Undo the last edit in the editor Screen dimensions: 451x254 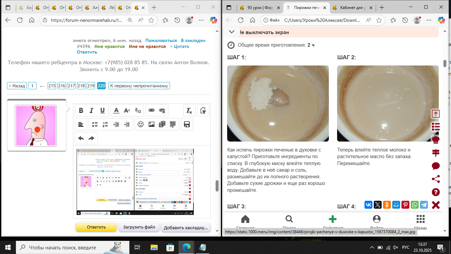click(81, 138)
